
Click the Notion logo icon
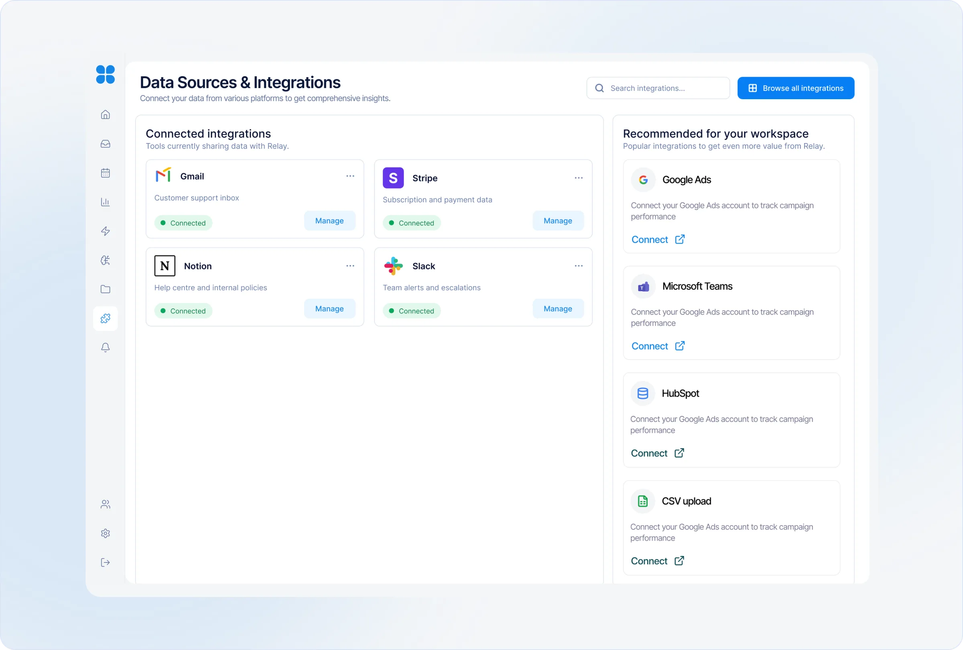point(165,266)
